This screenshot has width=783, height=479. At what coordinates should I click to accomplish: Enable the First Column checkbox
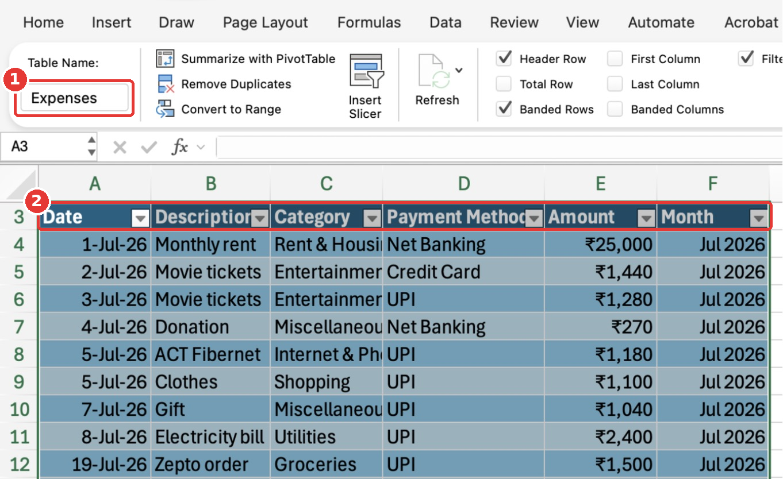(615, 59)
